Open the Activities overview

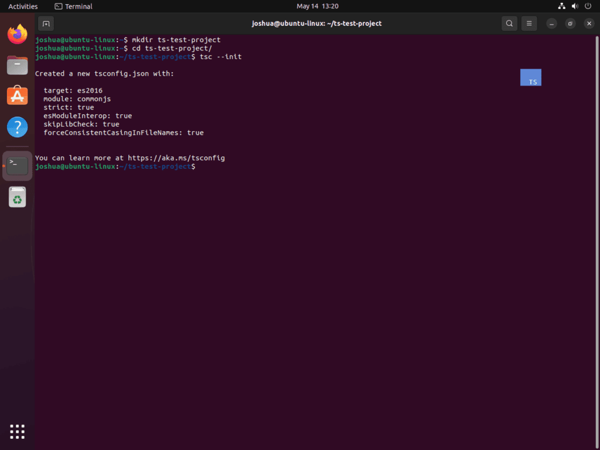pos(22,6)
